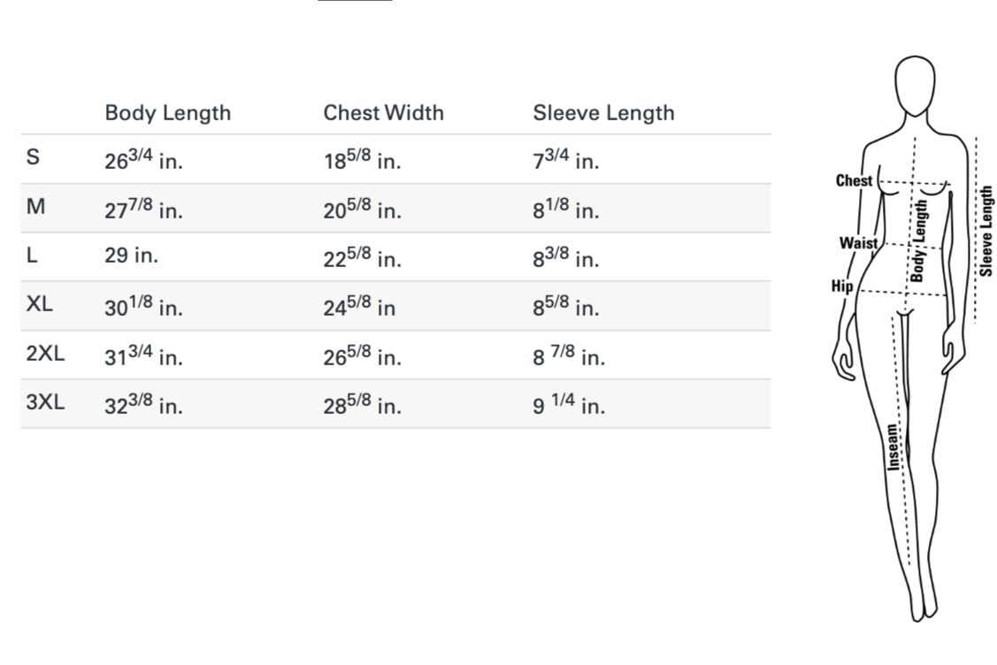Select the L size row label

32,256
